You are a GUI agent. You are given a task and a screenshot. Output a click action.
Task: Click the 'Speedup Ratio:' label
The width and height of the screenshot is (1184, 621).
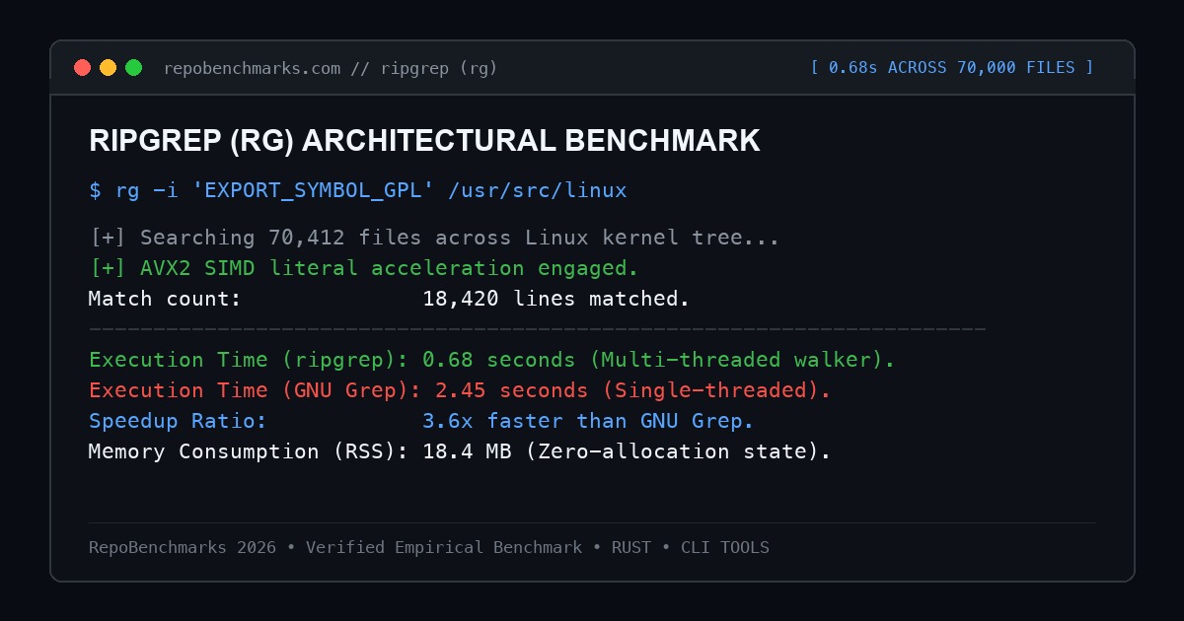[x=178, y=421]
